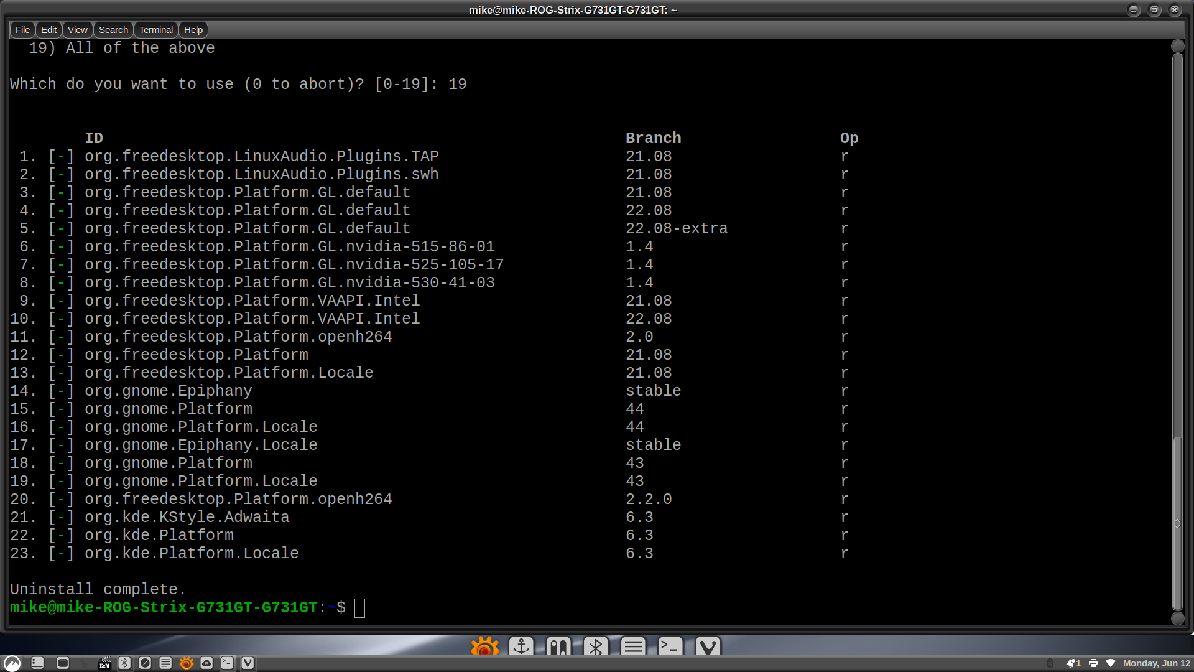This screenshot has height=672, width=1194.
Task: Click 'Which do you want to use' prompt line
Action: tap(238, 84)
